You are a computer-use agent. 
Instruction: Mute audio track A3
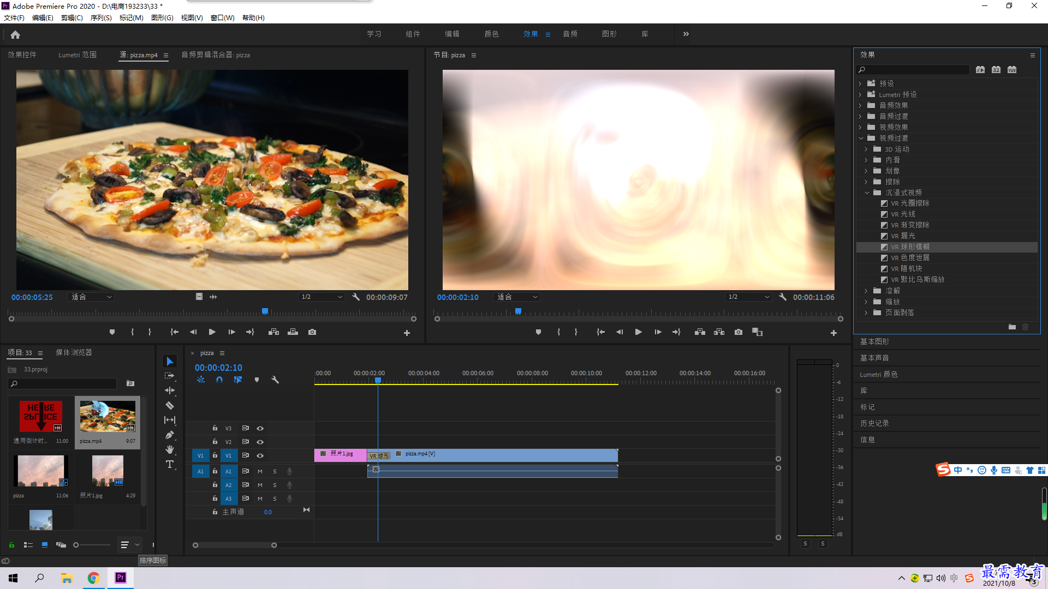pyautogui.click(x=260, y=498)
